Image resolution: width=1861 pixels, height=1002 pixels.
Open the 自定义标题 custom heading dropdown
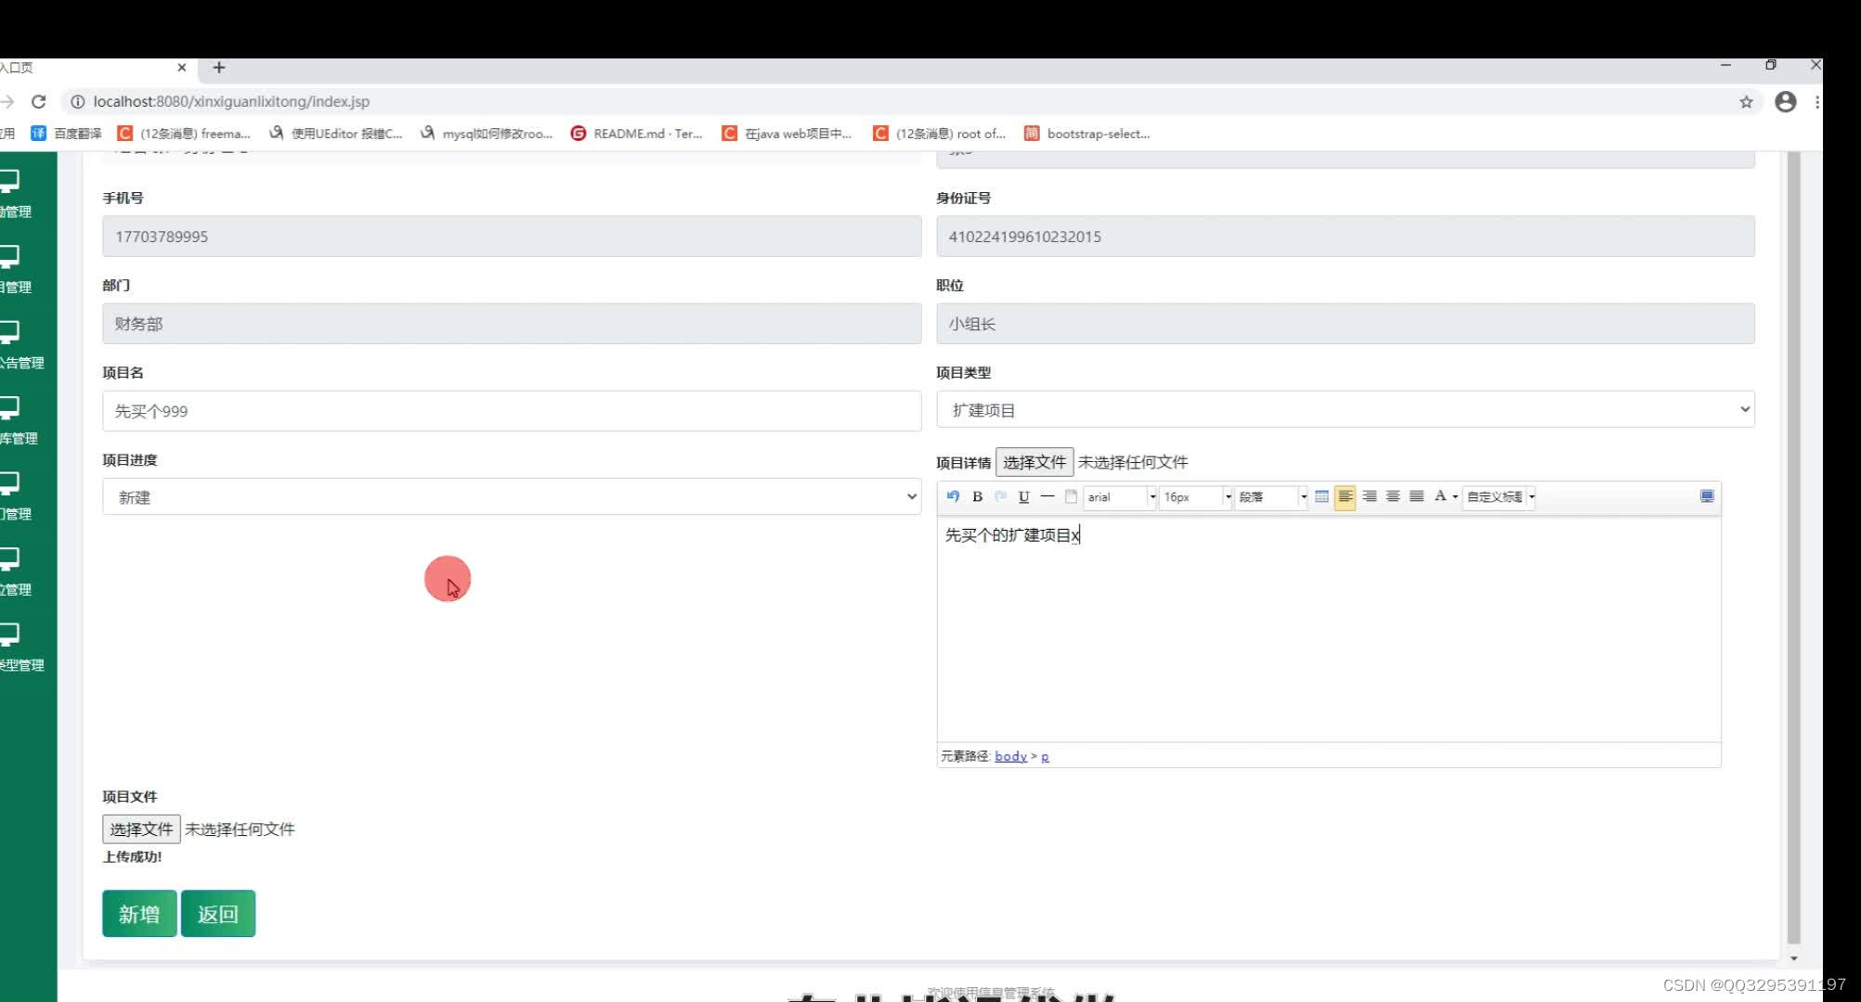point(1499,497)
